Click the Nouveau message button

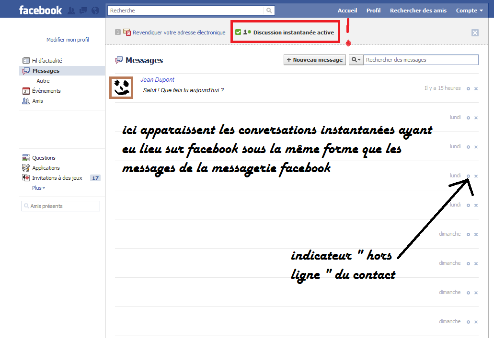click(315, 60)
